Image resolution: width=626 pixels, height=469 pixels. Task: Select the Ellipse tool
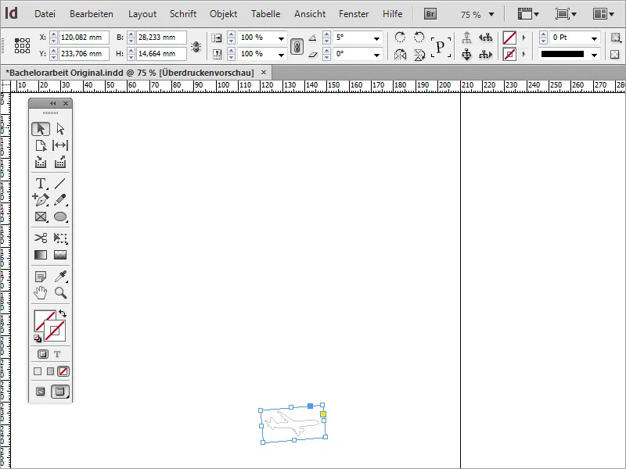pyautogui.click(x=60, y=217)
